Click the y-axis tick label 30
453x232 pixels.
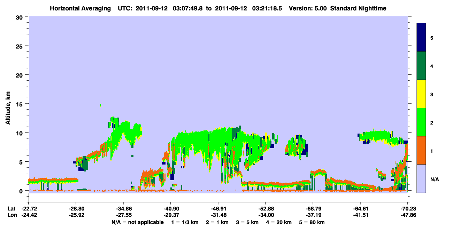(20, 17)
